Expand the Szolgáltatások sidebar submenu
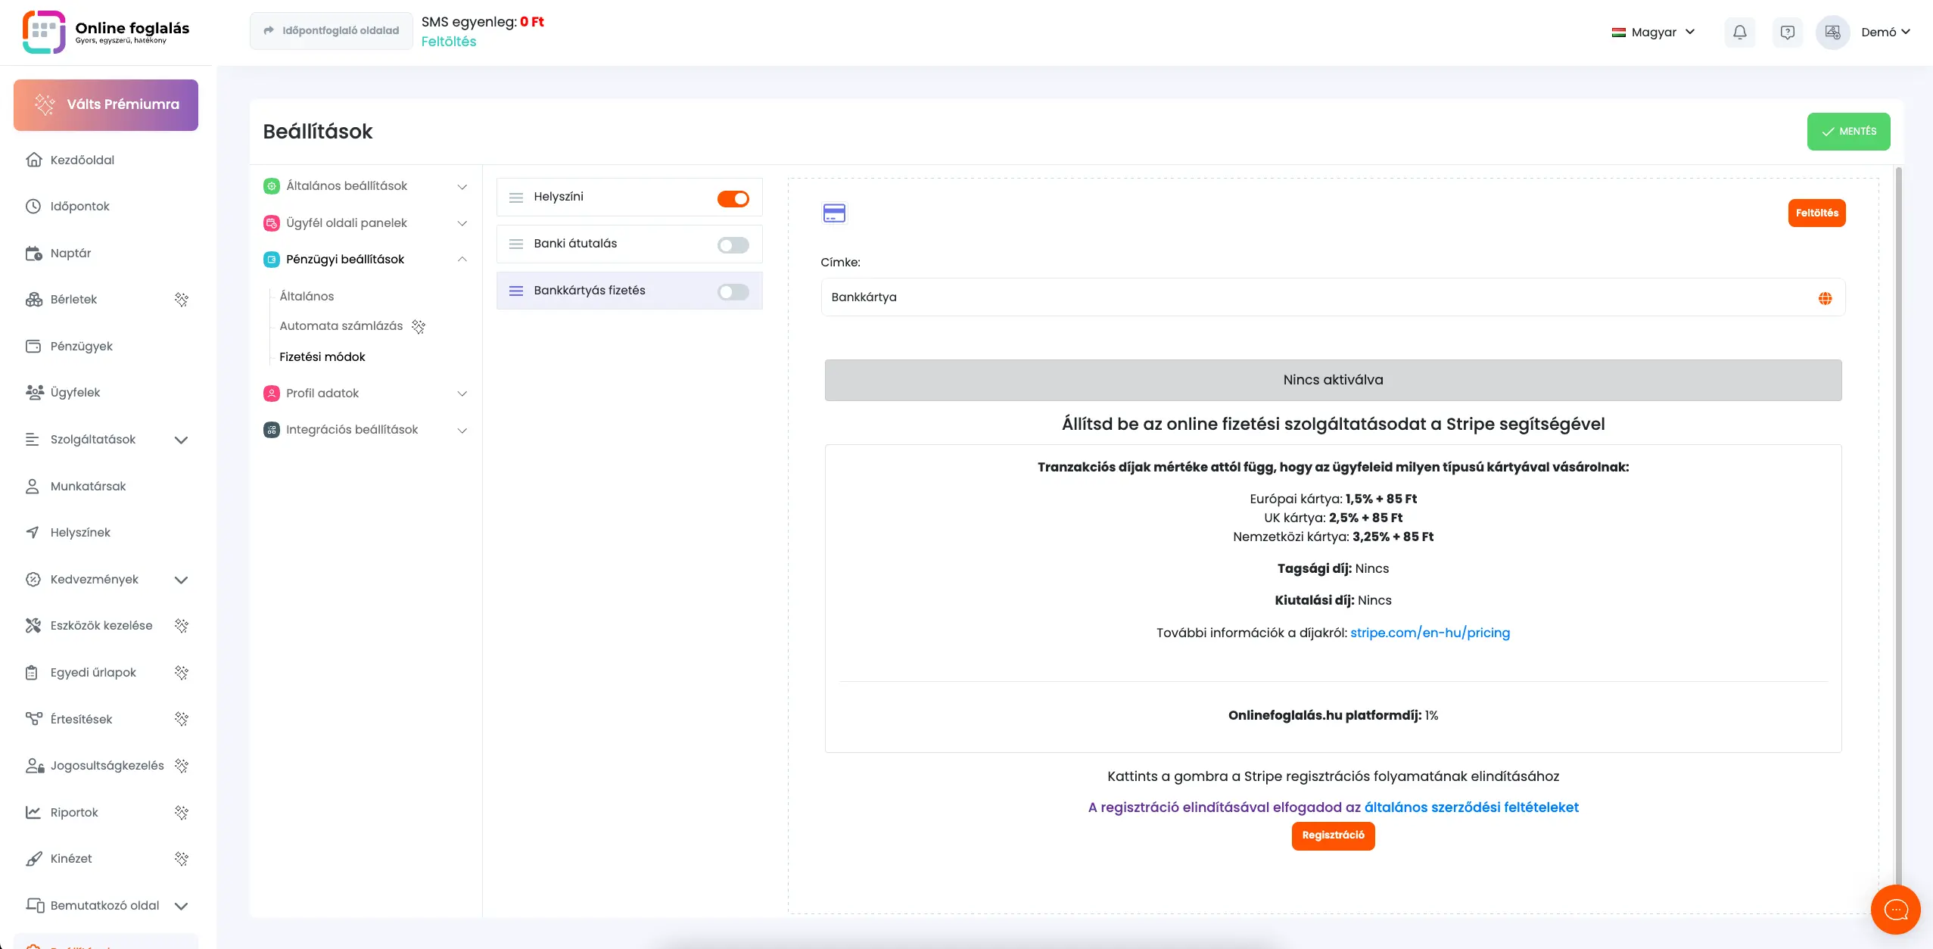Viewport: 1933px width, 949px height. tap(181, 440)
